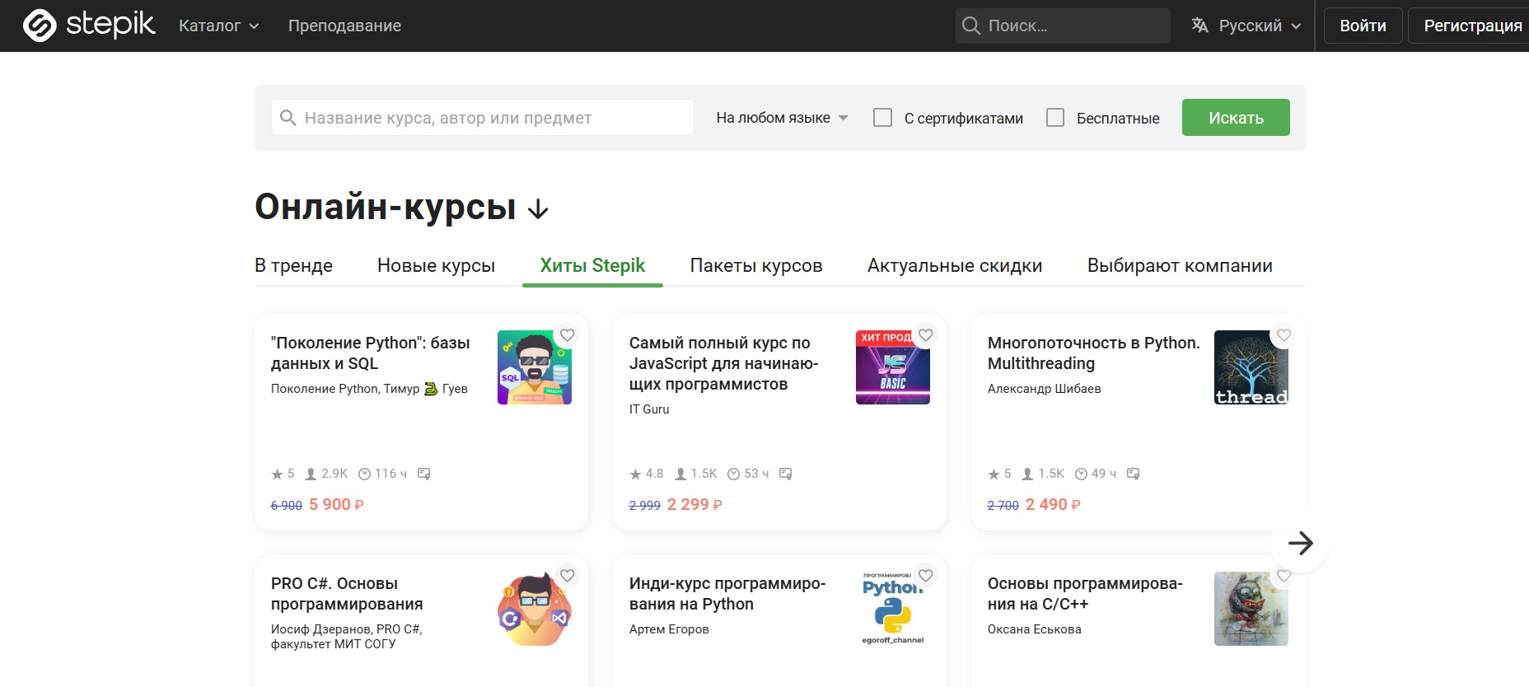Select the "Актуальные скидки" tab
The width and height of the screenshot is (1529, 687).
[x=954, y=265]
